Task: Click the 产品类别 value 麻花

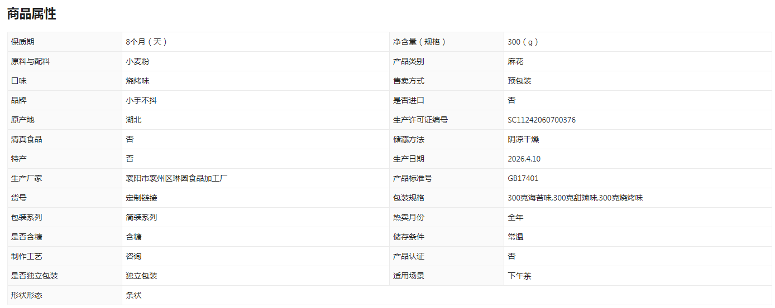Action: [516, 61]
